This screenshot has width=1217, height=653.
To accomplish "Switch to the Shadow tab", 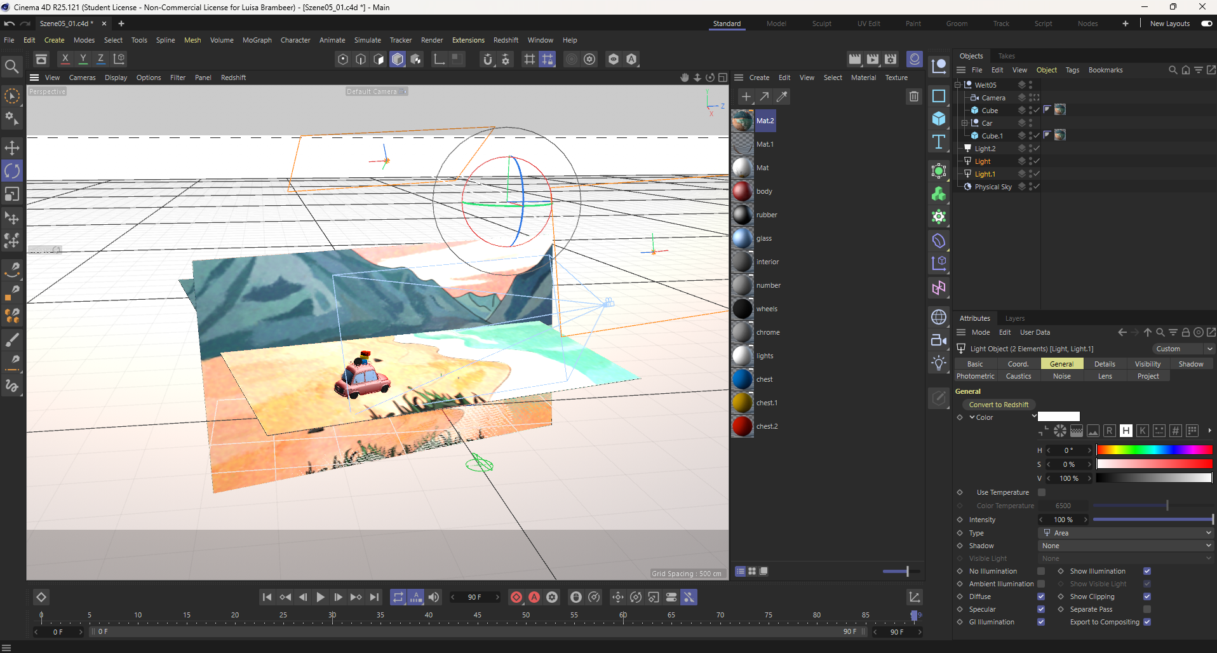I will [x=1191, y=364].
